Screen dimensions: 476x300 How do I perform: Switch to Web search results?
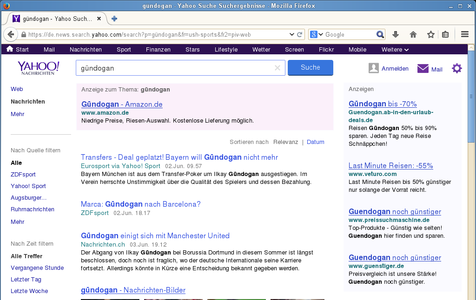[x=17, y=89]
